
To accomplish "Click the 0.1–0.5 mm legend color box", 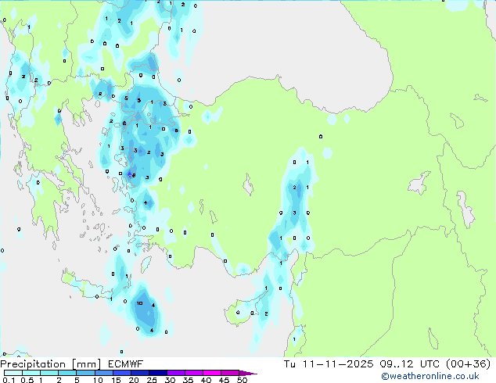I will (13, 373).
